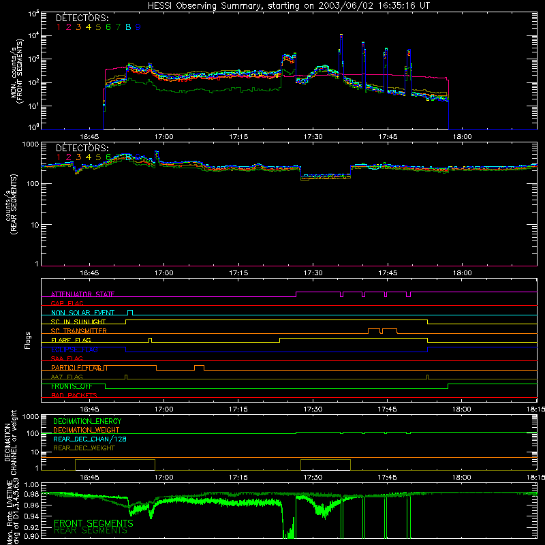
Task: Click red detector 1 in front segments legend
Action: pyautogui.click(x=59, y=27)
